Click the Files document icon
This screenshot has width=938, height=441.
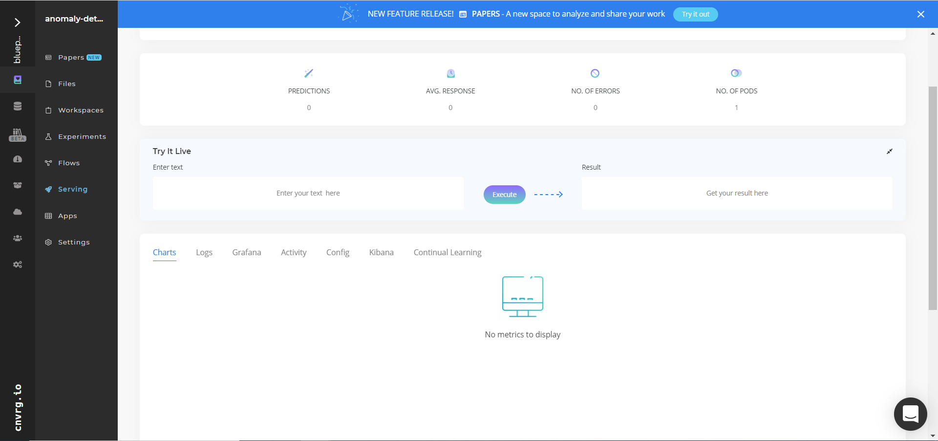click(48, 84)
